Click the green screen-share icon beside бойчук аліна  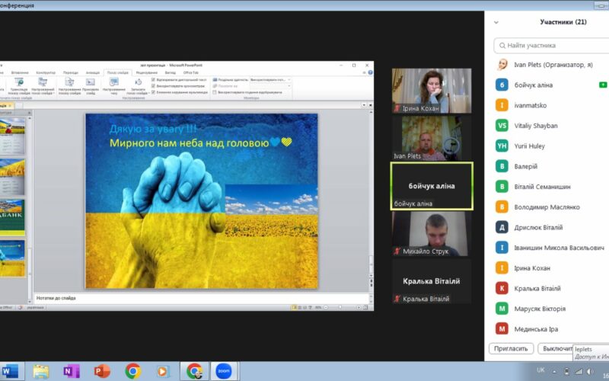(602, 85)
